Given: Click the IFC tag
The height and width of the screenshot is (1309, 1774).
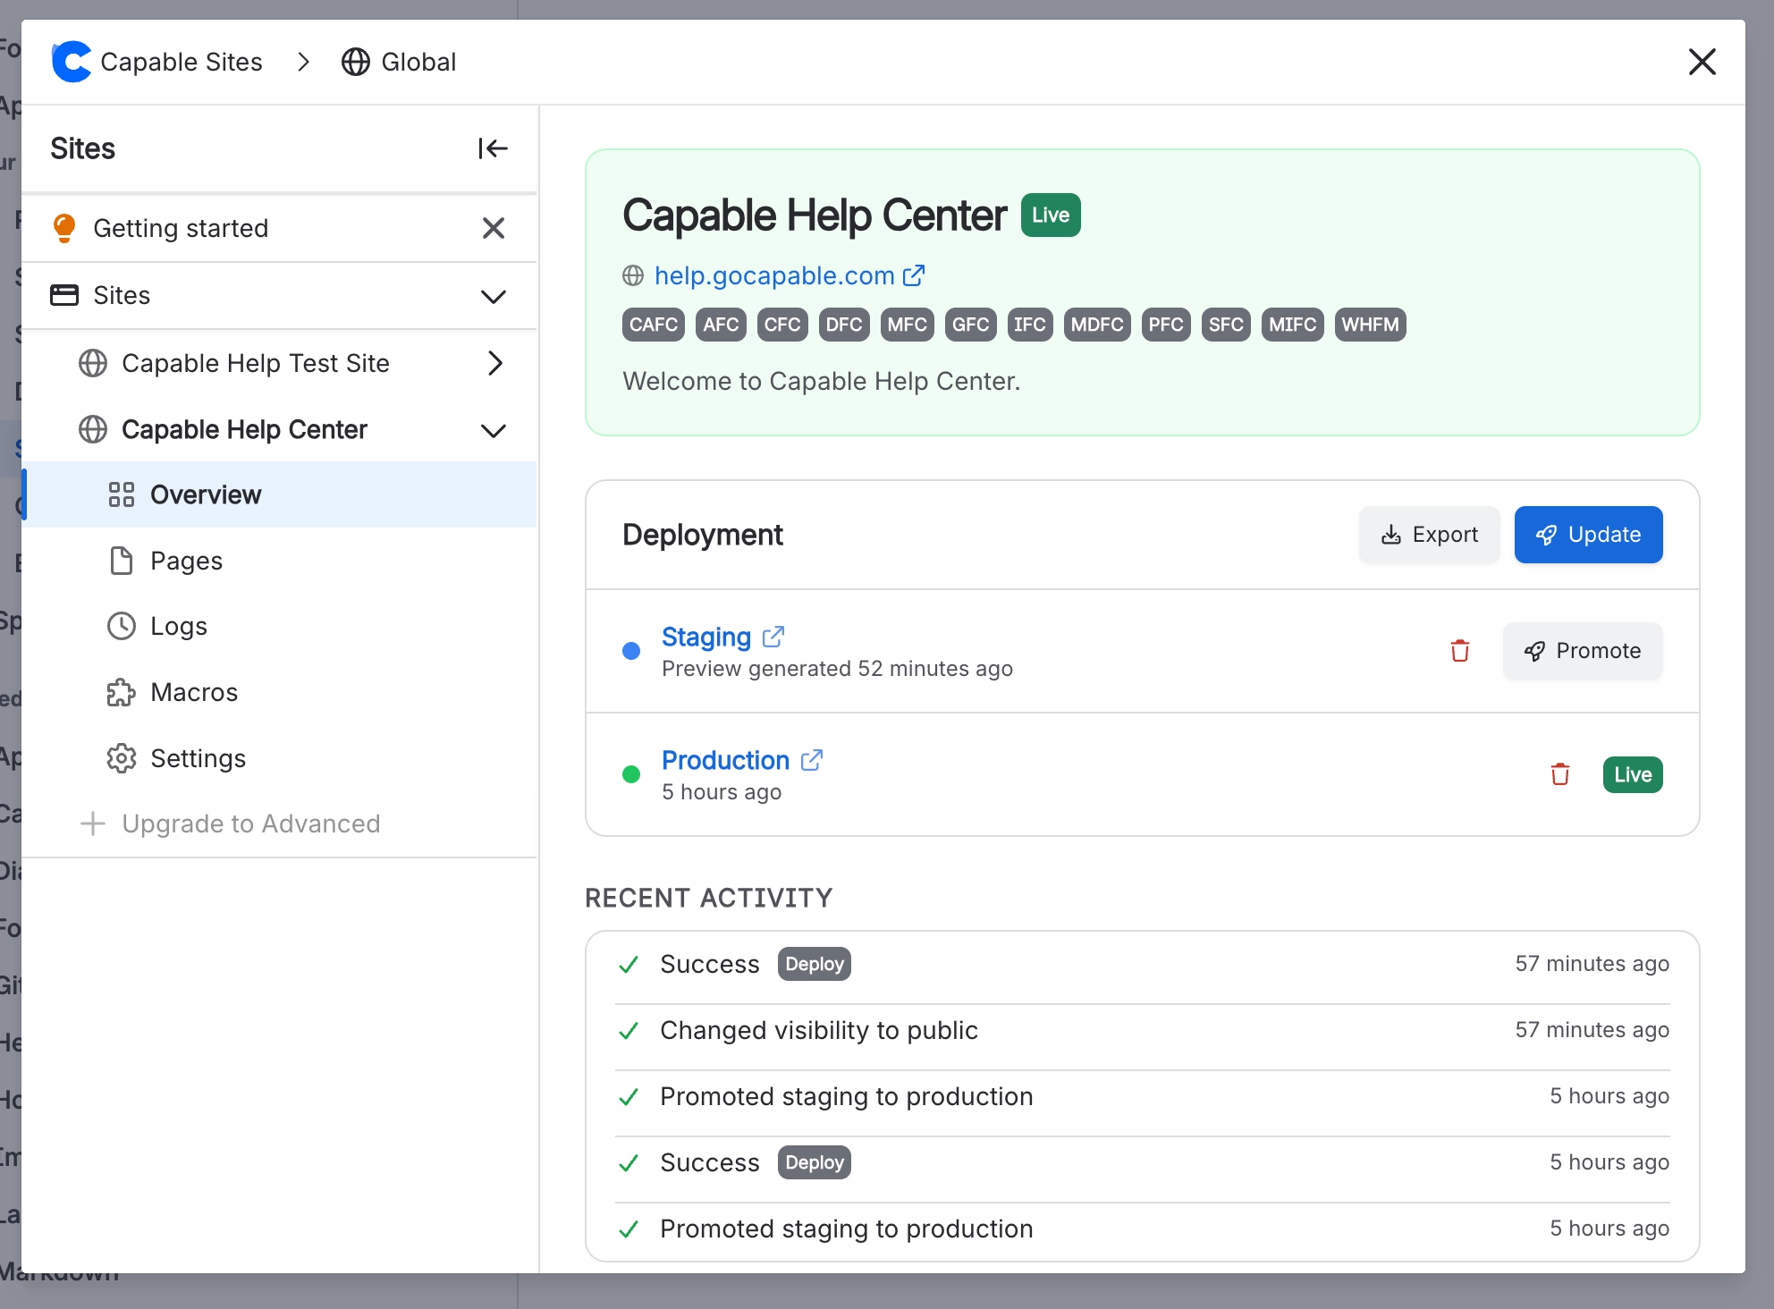Looking at the screenshot, I should point(1030,325).
